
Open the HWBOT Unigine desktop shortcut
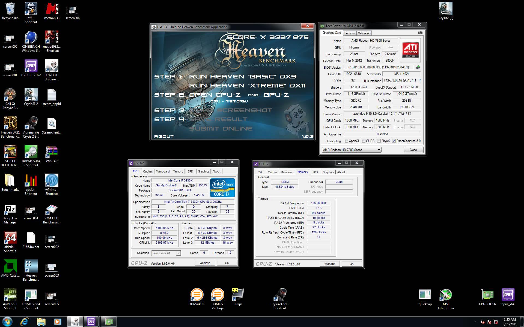coord(52,70)
